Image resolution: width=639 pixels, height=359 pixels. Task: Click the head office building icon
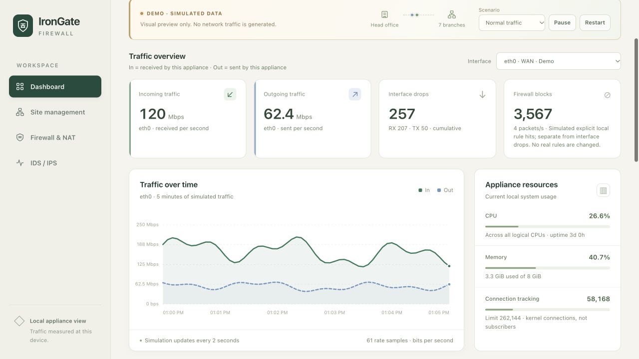coord(384,14)
